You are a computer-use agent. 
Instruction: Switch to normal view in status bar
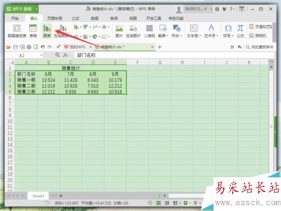(x=158, y=203)
